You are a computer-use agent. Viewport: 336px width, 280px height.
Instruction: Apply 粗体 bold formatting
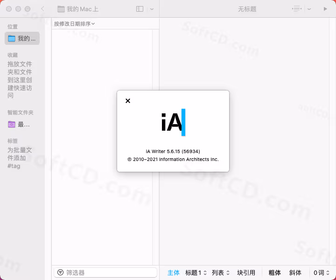(x=274, y=273)
